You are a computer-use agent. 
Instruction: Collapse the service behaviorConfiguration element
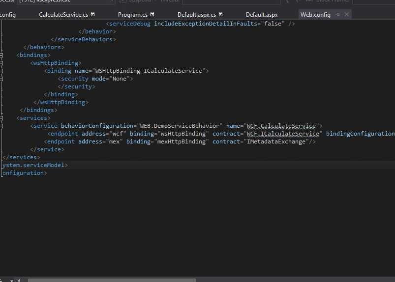click(x=1, y=126)
